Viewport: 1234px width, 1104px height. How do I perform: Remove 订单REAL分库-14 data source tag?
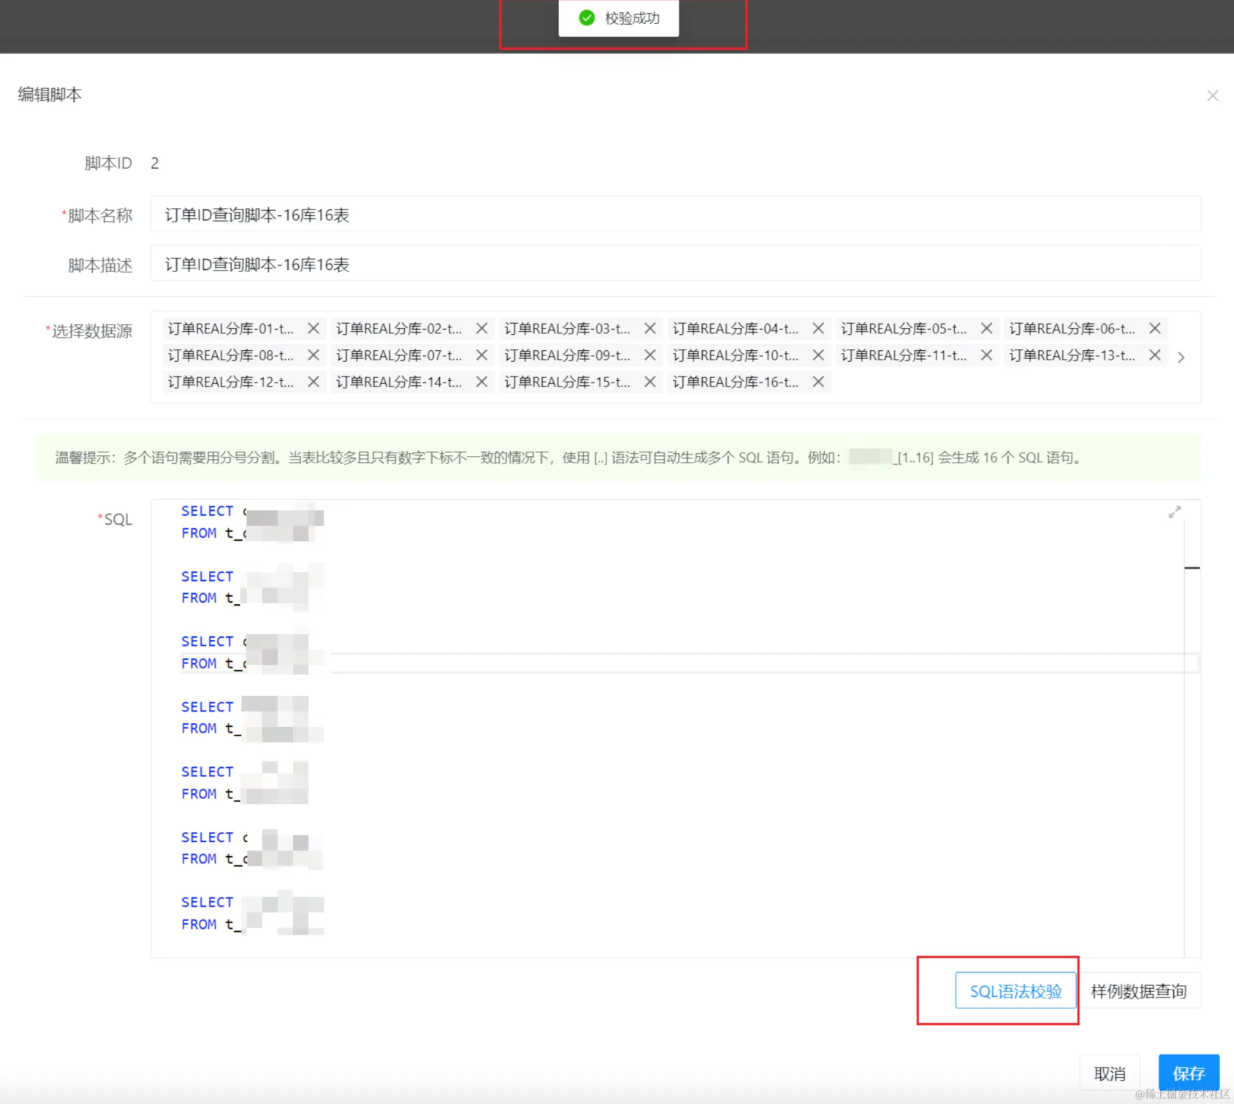[482, 381]
